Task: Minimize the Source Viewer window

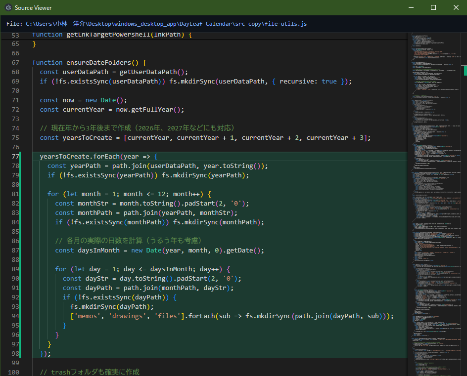Action: 411,7
